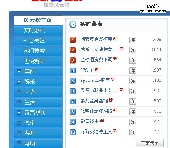170x148 pixels.
Task: Open the 弃狗流泪等主人 hot topic link
Action: (96, 132)
